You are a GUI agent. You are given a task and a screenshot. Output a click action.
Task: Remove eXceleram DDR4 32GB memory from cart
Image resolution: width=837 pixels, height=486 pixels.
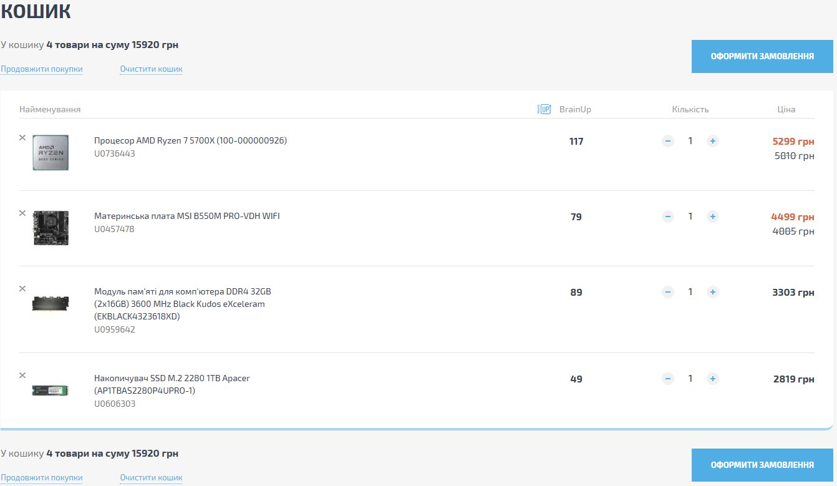pos(22,289)
